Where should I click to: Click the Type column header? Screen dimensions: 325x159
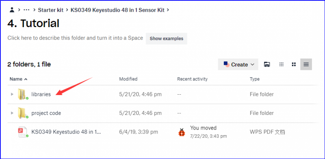255,79
